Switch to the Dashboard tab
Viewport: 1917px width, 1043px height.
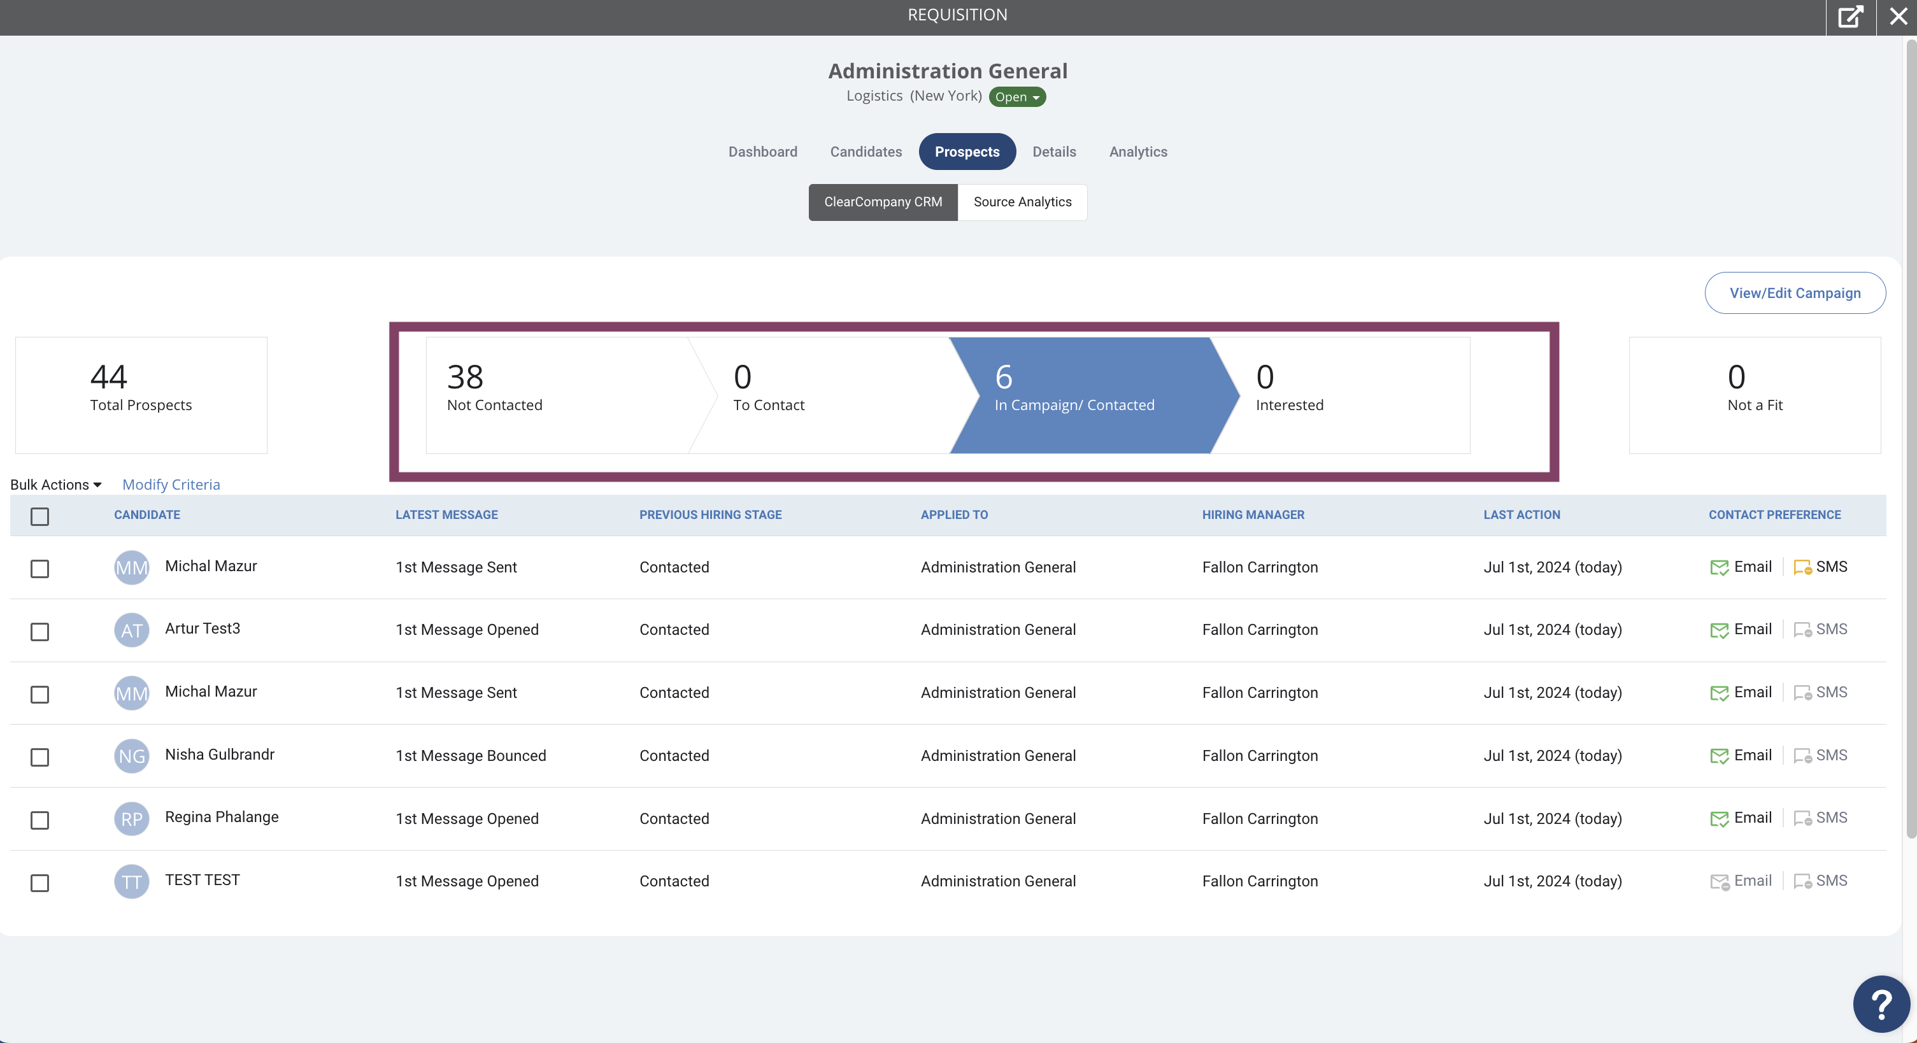tap(762, 152)
